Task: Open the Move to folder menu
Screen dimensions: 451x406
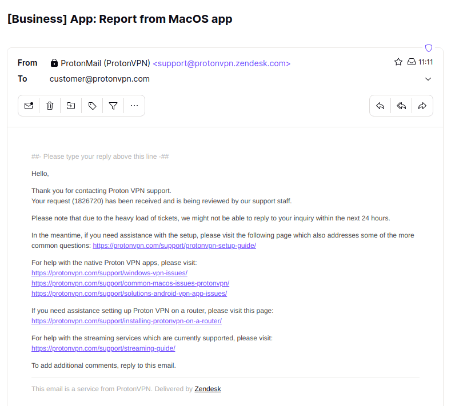Action: [71, 106]
